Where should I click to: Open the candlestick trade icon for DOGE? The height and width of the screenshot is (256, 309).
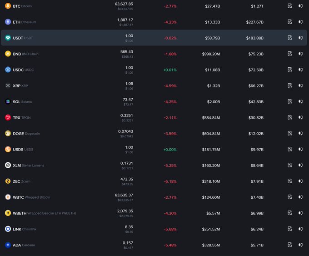pos(300,133)
